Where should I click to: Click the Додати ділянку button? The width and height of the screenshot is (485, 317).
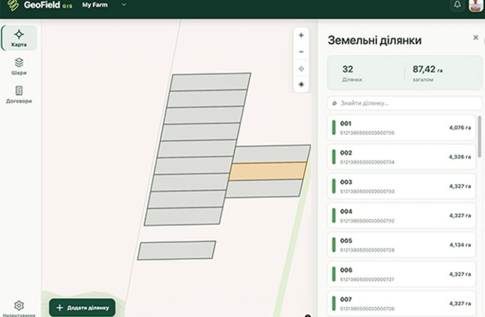(82, 307)
